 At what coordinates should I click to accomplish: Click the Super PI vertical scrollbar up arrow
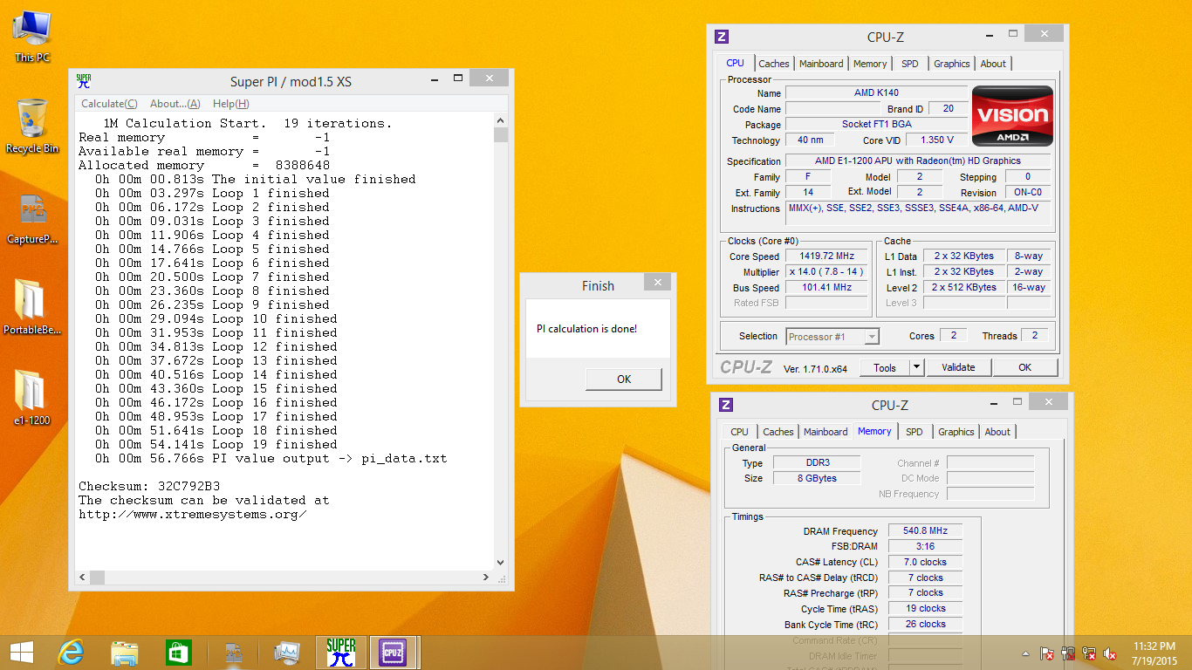(x=501, y=120)
